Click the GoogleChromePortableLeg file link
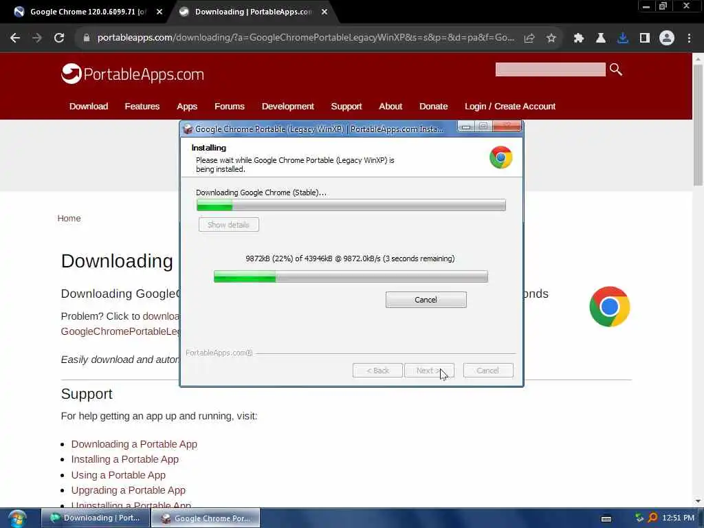704x528 pixels. tap(120, 331)
